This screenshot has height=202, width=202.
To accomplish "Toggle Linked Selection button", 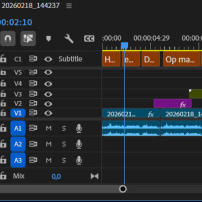I will [x=28, y=39].
